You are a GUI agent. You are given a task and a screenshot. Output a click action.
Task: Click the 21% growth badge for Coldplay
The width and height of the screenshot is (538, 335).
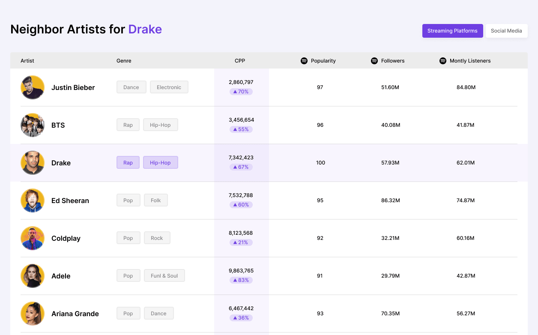241,242
